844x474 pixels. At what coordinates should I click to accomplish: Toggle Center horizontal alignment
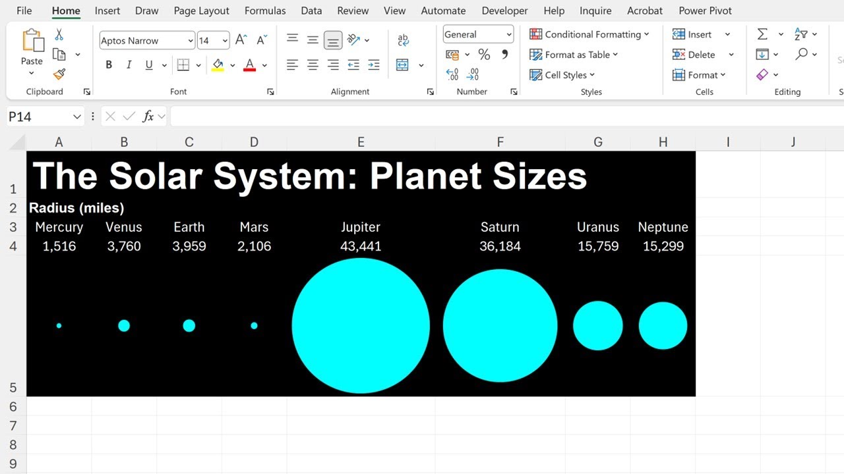[x=313, y=65]
